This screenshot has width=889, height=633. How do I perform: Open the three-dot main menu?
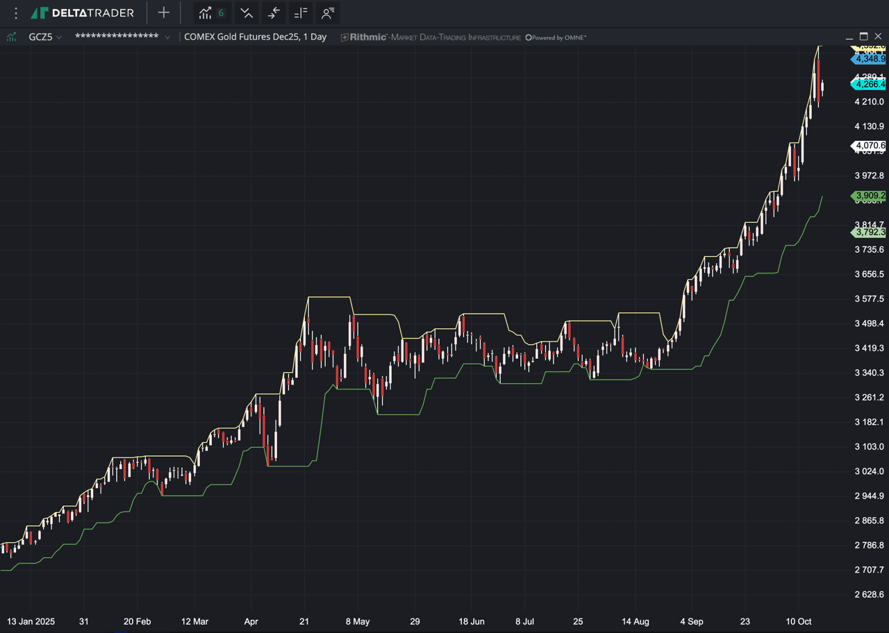tap(16, 13)
